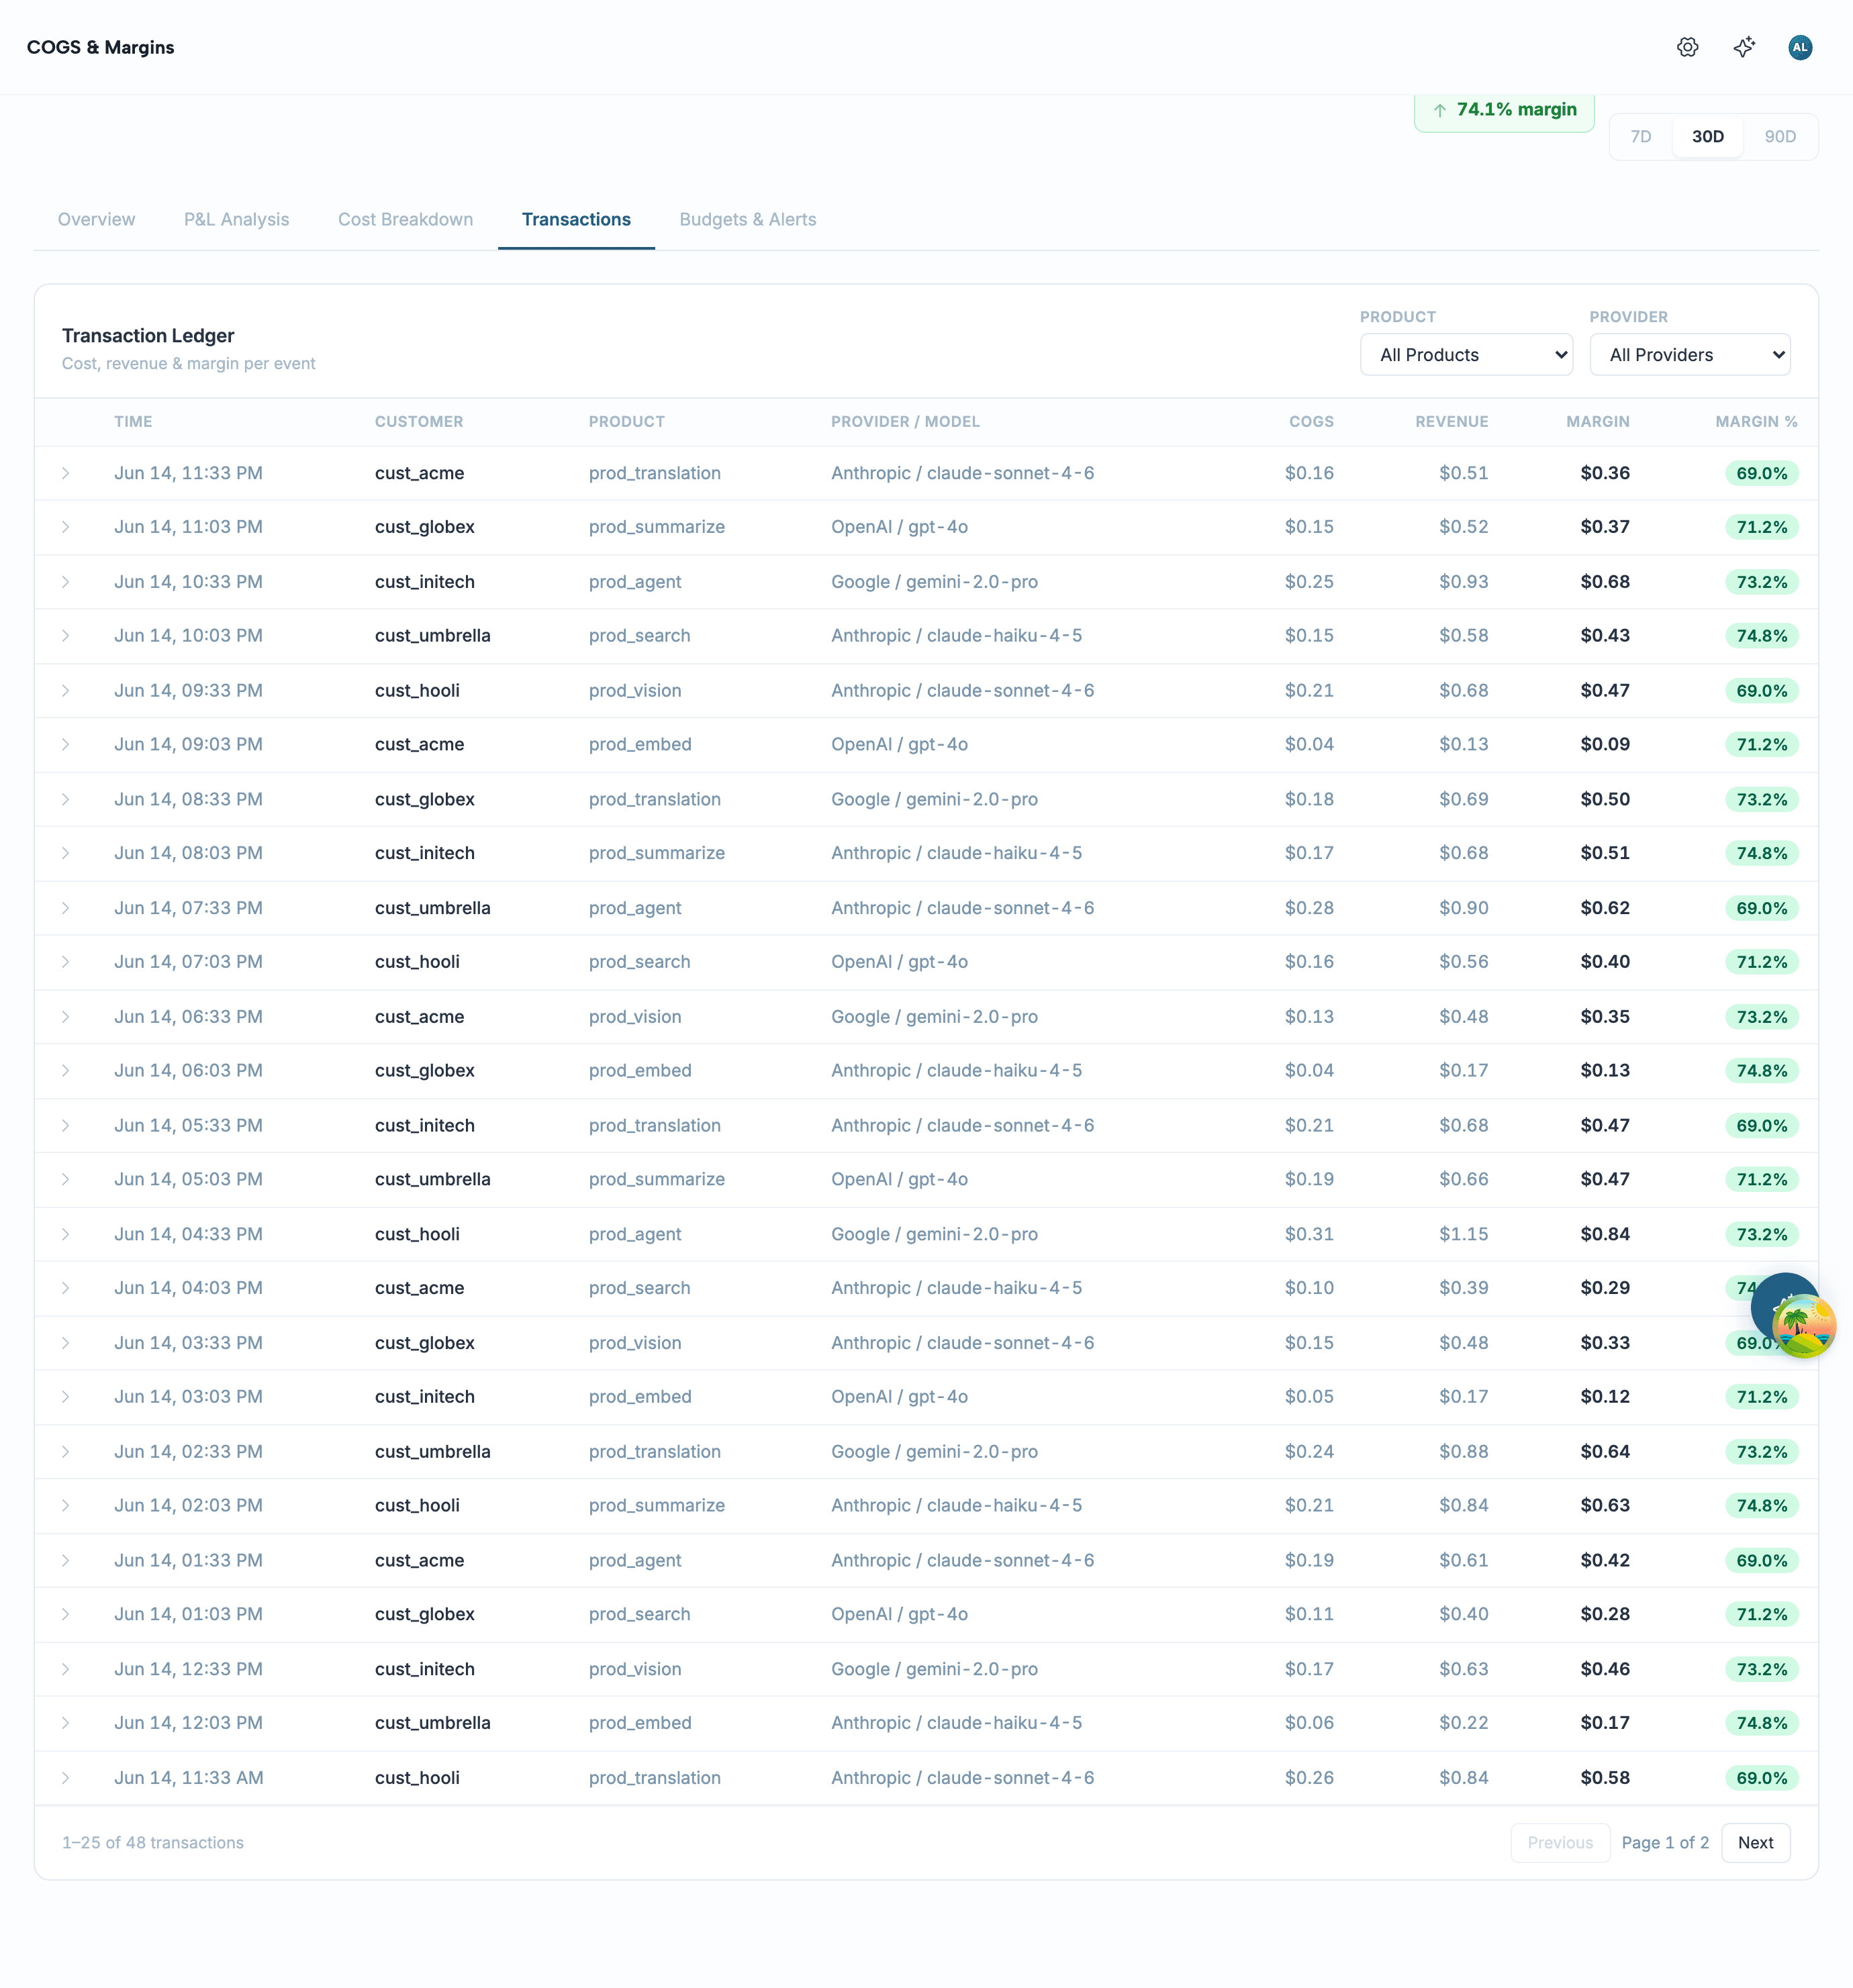
Task: Expand the Jun 14, 07:33 PM row
Action: [66, 908]
